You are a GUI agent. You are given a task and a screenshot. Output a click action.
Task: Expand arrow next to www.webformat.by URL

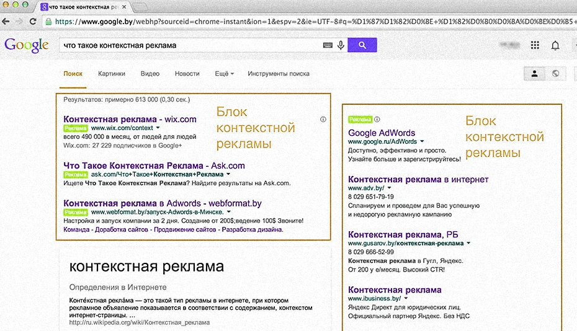pos(228,212)
